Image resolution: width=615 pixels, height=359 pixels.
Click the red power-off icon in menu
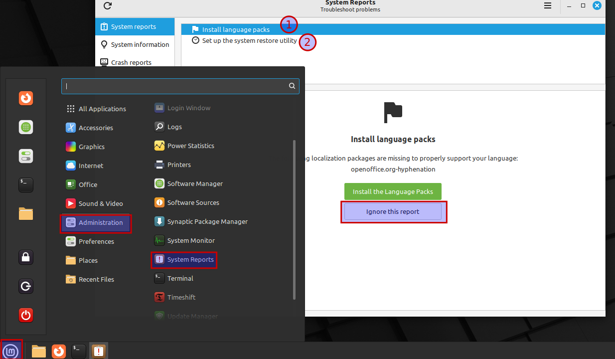pos(26,315)
